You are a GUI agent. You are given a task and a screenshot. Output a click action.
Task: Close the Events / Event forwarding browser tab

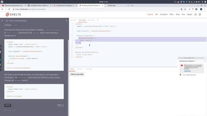tap(102, 5)
